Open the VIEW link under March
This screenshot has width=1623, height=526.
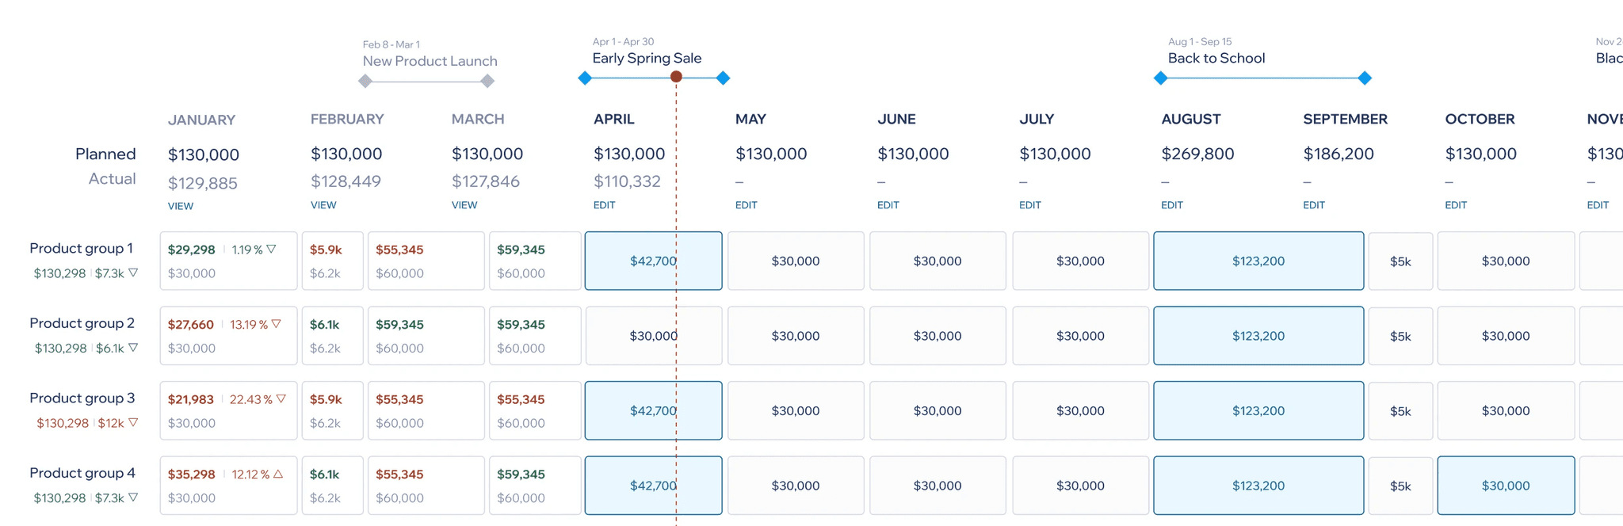point(464,205)
